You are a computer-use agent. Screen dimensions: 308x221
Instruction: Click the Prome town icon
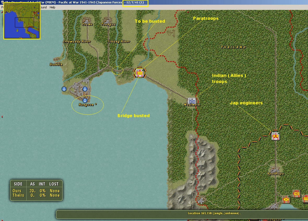87,20
